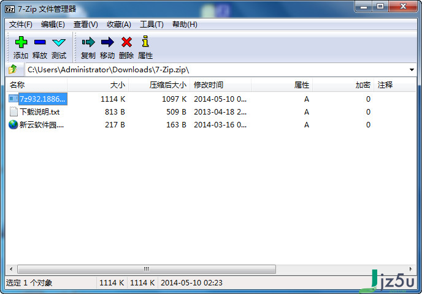422x294 pixels.
Task: Click the blue Extract (释放) minus icon
Action: [x=40, y=42]
